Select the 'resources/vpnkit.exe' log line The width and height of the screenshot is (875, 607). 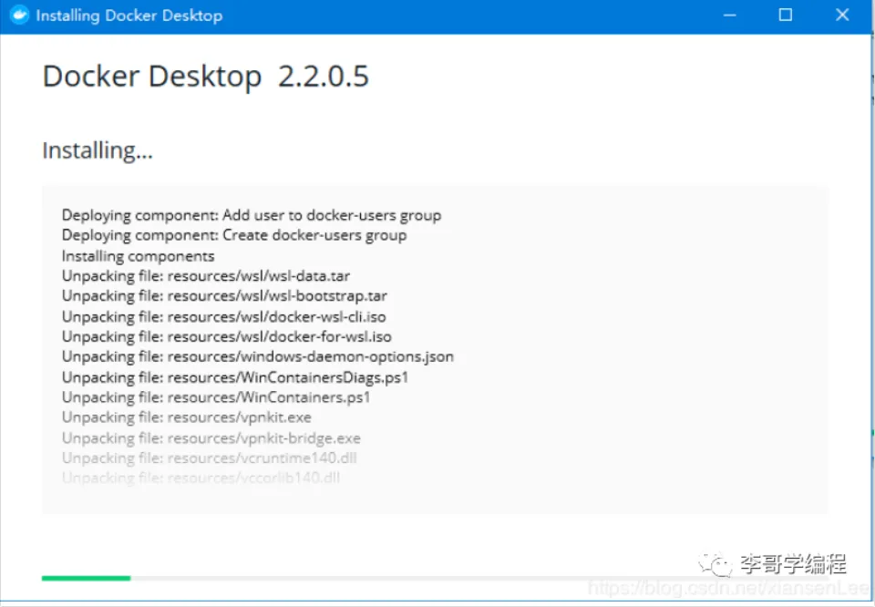click(x=186, y=417)
